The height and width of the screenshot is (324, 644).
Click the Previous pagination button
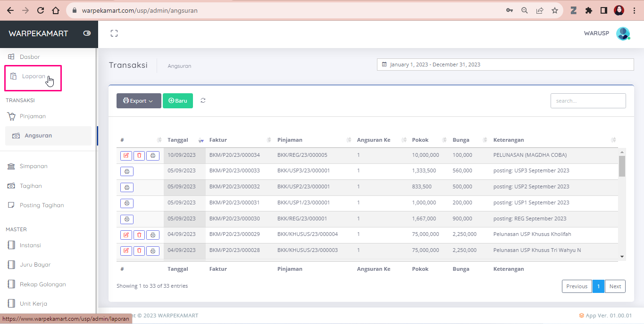coord(577,286)
